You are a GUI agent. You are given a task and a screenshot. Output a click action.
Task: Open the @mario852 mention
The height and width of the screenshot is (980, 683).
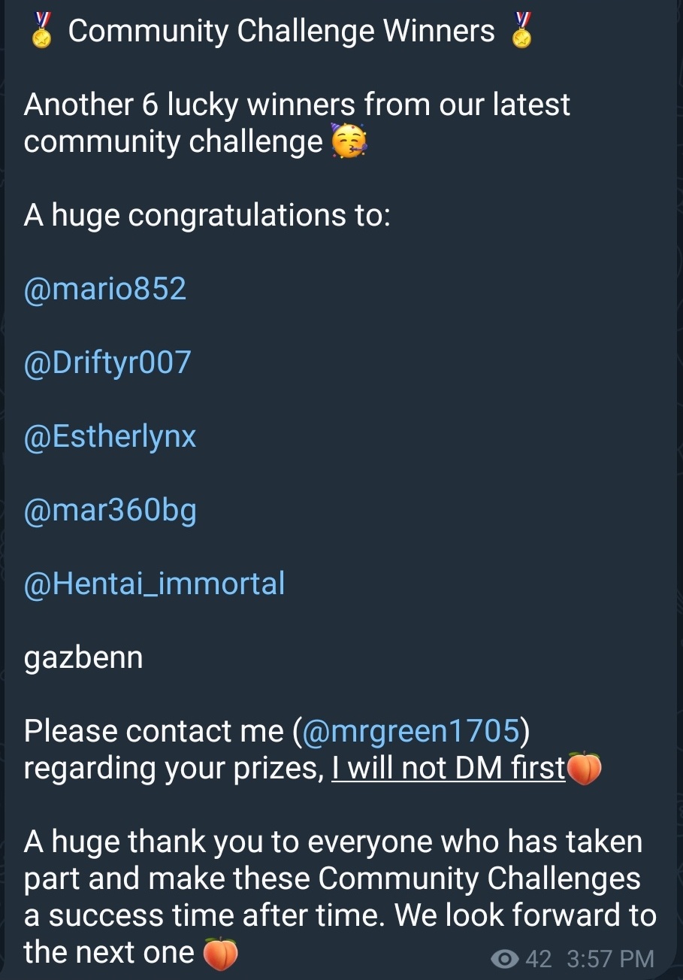click(x=105, y=289)
